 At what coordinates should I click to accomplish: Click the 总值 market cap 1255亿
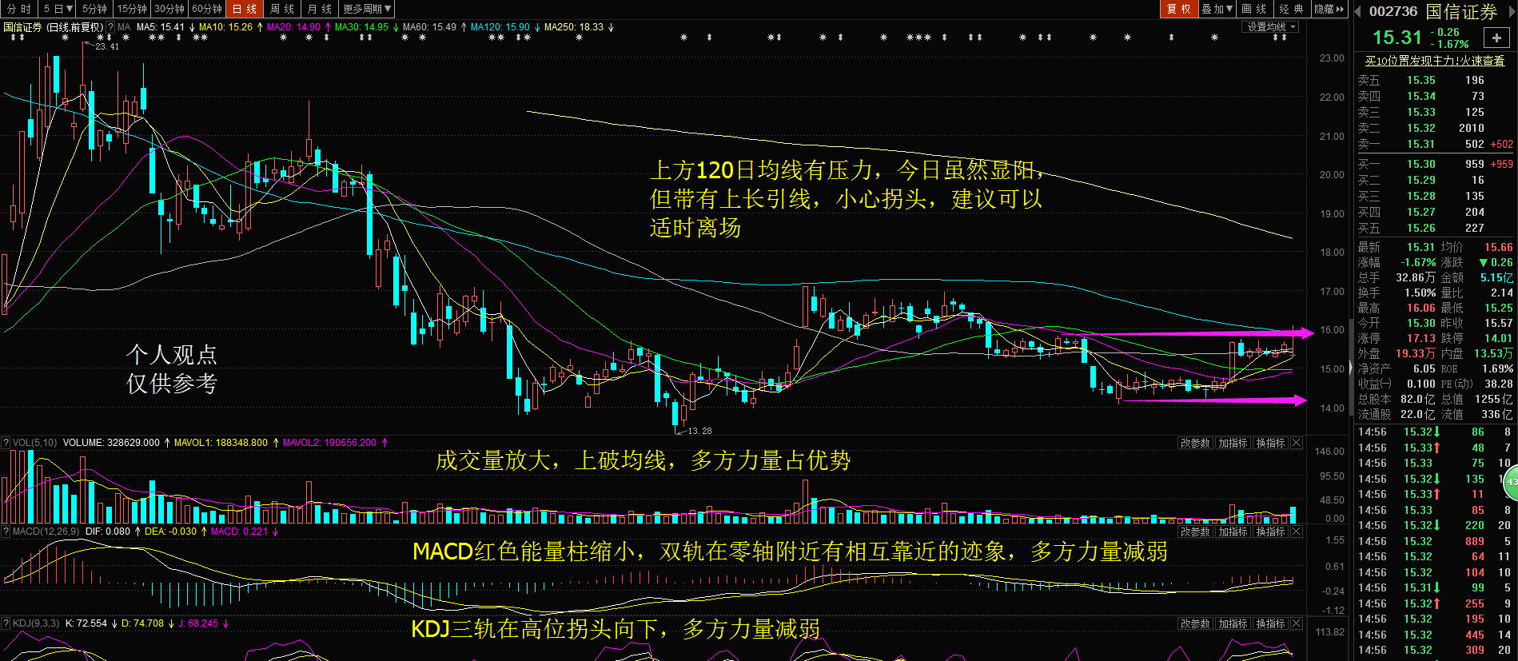tap(1494, 399)
